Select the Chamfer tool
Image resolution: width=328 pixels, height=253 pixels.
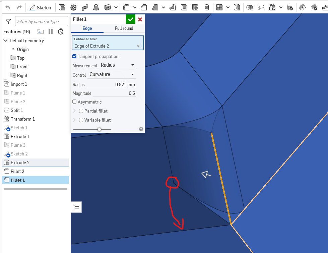144,7
